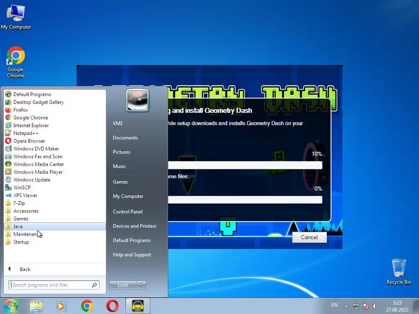This screenshot has width=419, height=314.
Task: Click the volume speaker tray icon
Action: (376, 306)
